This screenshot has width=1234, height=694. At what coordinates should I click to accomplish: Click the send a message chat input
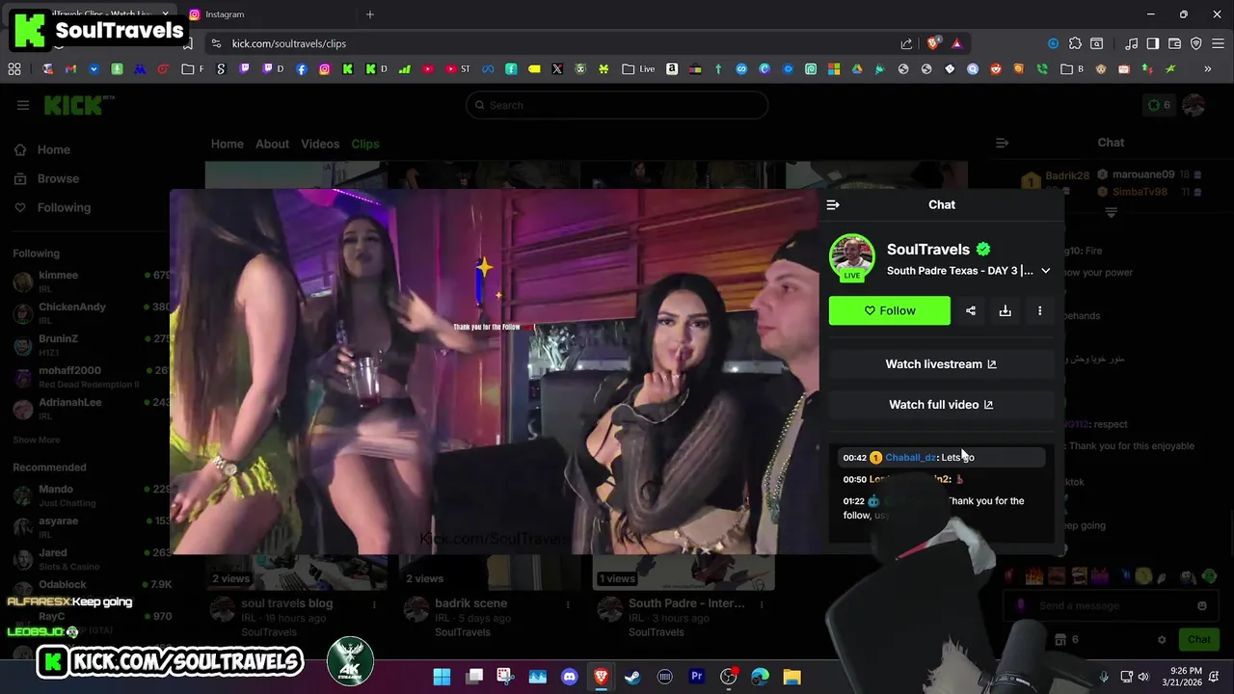pyautogui.click(x=1109, y=605)
